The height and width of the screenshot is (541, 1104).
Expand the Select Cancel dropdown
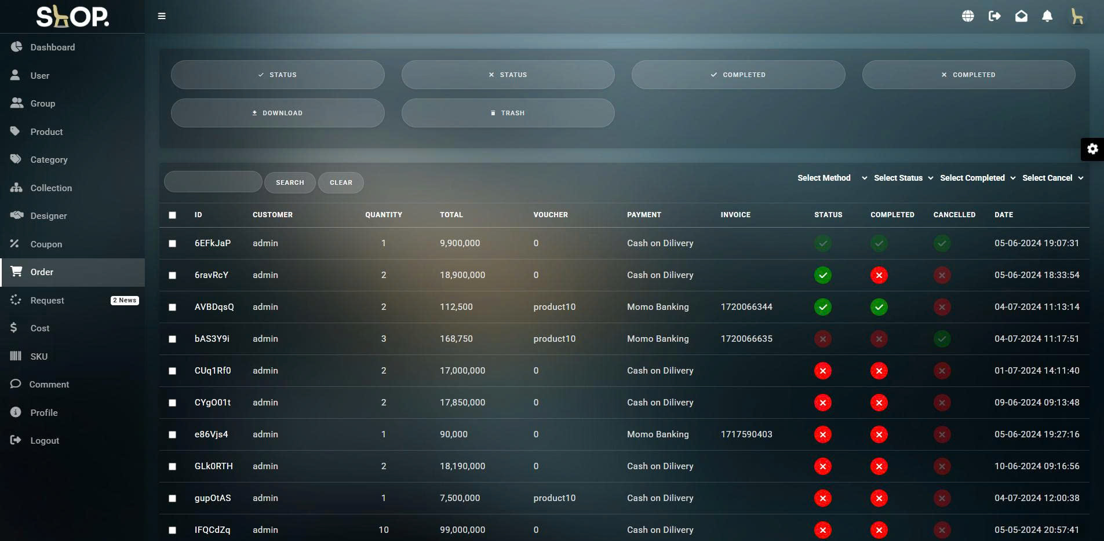click(x=1052, y=178)
